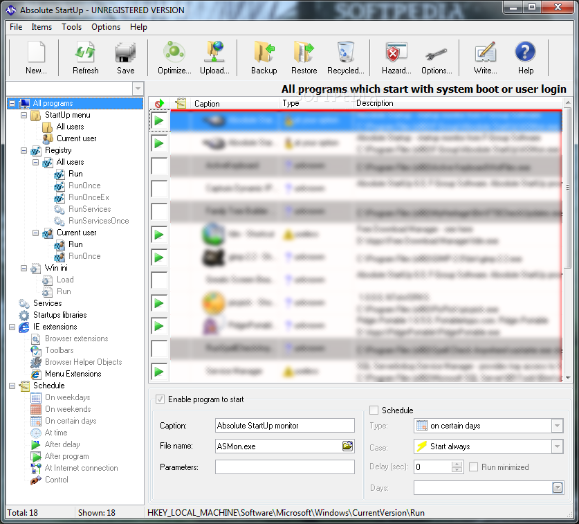The image size is (579, 524).
Task: Open the File menu
Action: click(x=16, y=27)
